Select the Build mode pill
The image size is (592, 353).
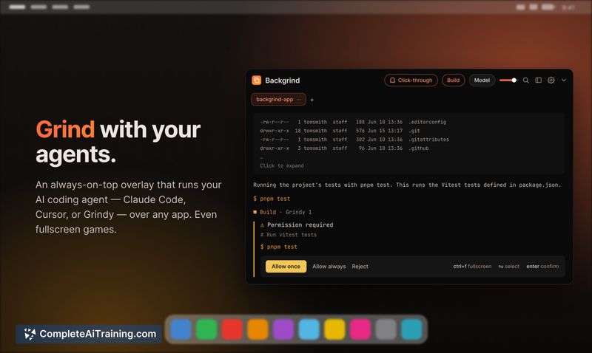(453, 80)
